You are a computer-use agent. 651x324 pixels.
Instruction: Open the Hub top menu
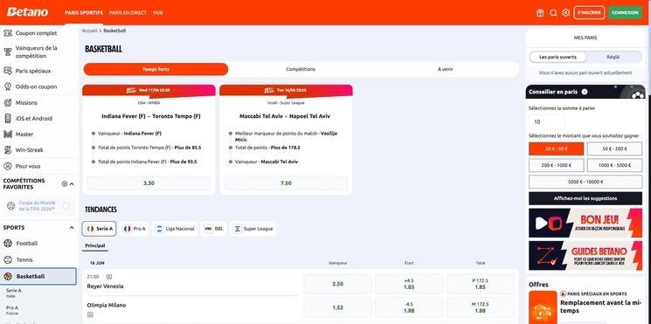coord(158,13)
